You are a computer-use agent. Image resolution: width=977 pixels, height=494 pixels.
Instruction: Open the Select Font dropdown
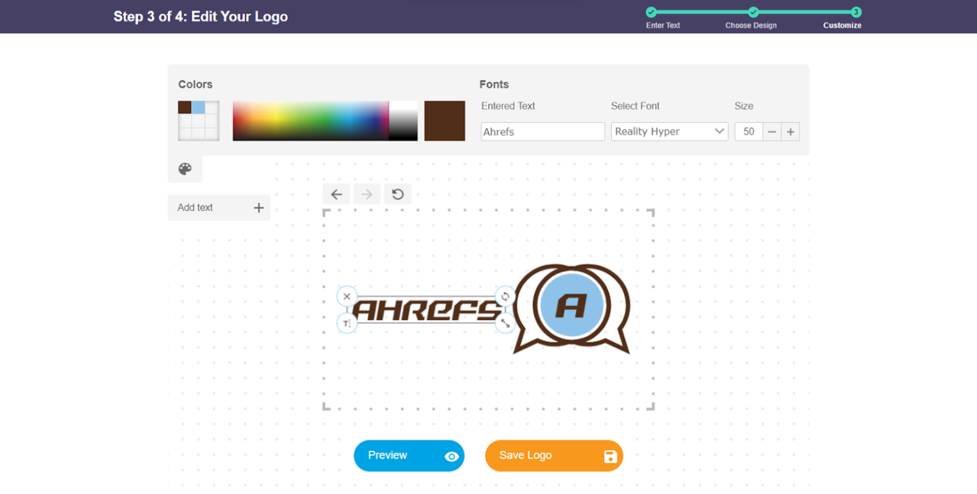[669, 131]
